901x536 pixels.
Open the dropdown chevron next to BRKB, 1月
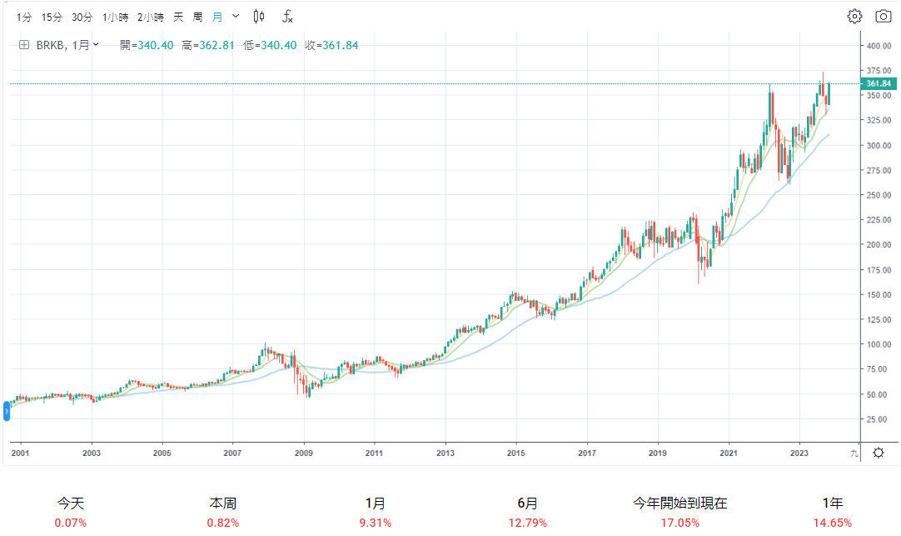tap(96, 45)
